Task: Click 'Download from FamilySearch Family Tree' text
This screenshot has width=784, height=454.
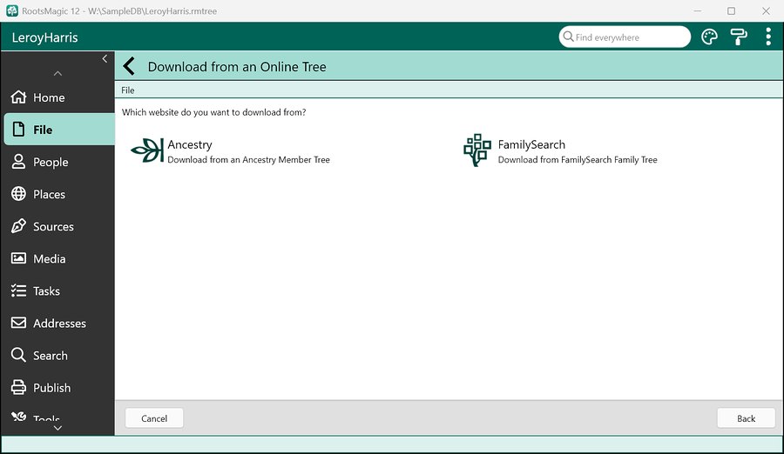Action: (578, 160)
